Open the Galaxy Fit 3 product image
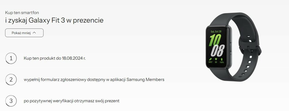The image size is (289, 111). pos(233,47)
